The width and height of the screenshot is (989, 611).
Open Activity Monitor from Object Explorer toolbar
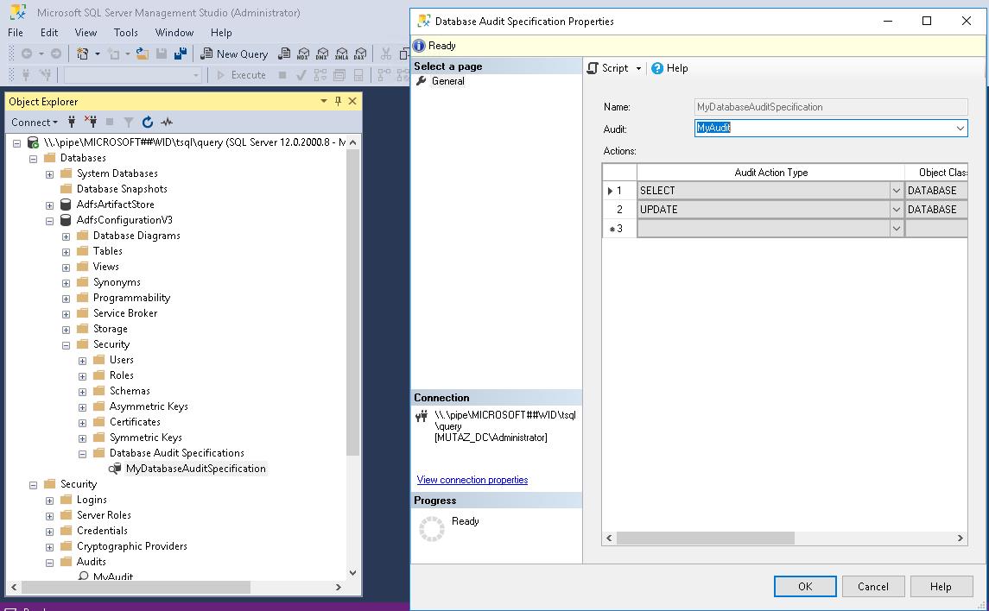pos(167,122)
